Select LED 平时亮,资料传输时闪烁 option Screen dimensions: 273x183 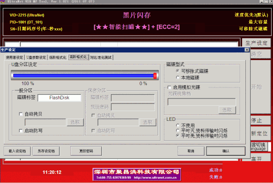(177, 135)
